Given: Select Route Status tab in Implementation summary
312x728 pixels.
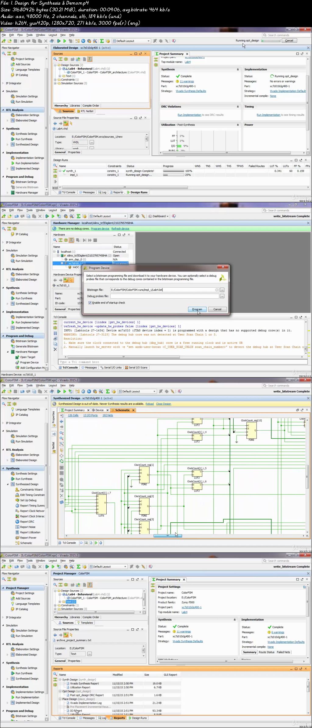Looking at the screenshot, I should pos(267,652).
